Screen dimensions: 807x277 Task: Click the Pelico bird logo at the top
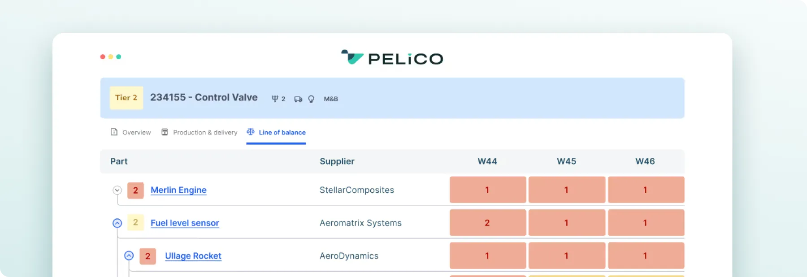coord(351,57)
